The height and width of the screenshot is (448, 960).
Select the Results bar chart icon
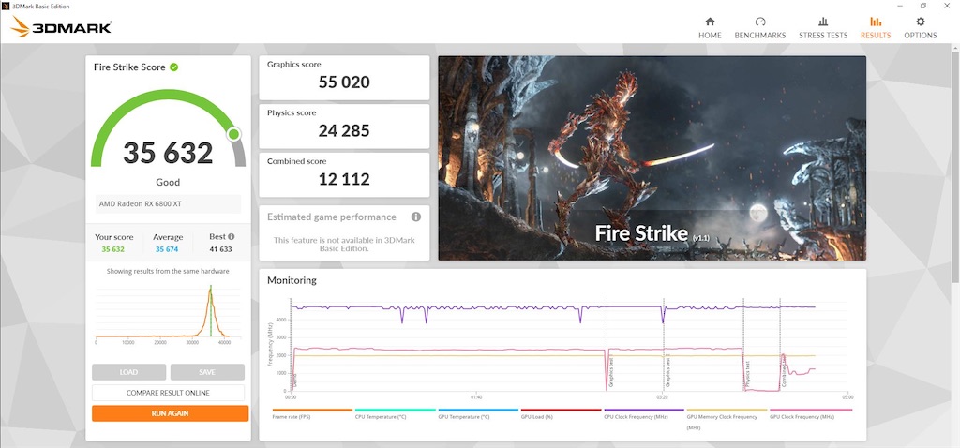click(876, 22)
